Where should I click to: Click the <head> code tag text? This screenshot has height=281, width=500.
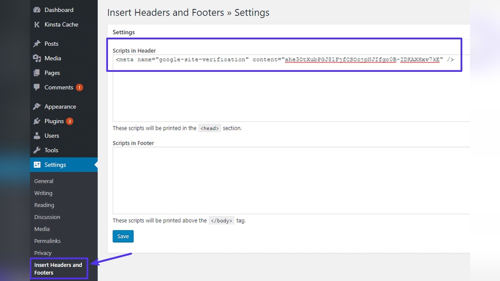tap(209, 128)
